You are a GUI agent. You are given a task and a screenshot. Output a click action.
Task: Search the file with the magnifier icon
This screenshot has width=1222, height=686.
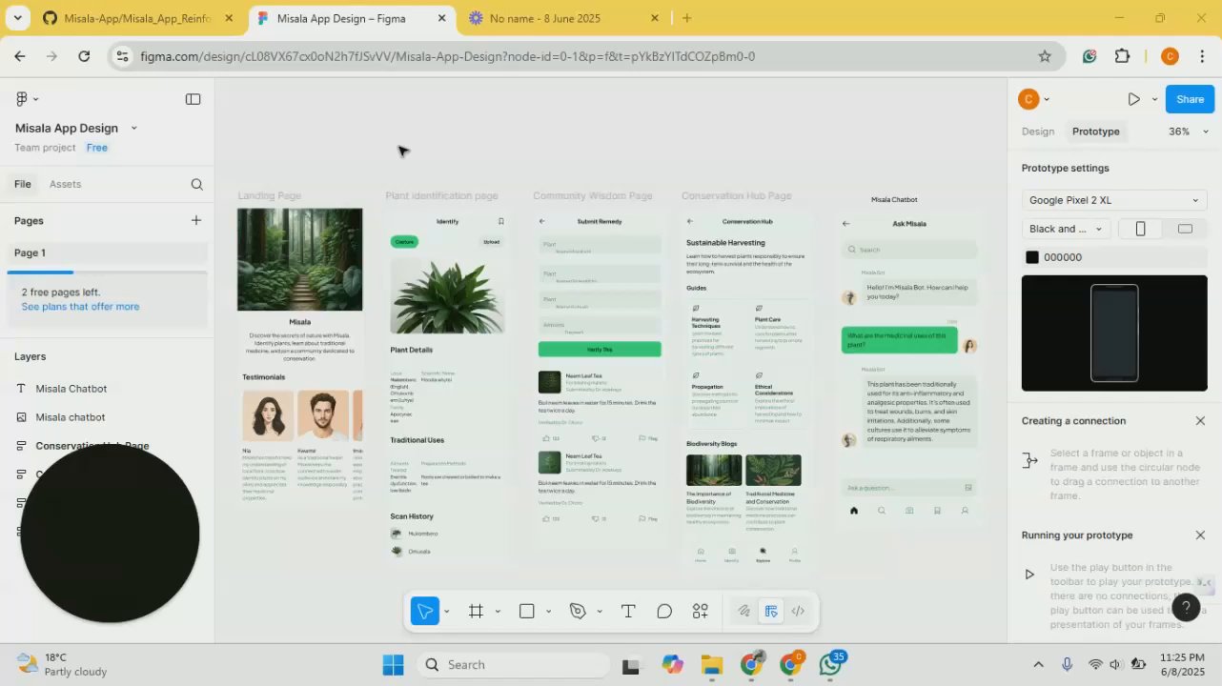tap(196, 185)
